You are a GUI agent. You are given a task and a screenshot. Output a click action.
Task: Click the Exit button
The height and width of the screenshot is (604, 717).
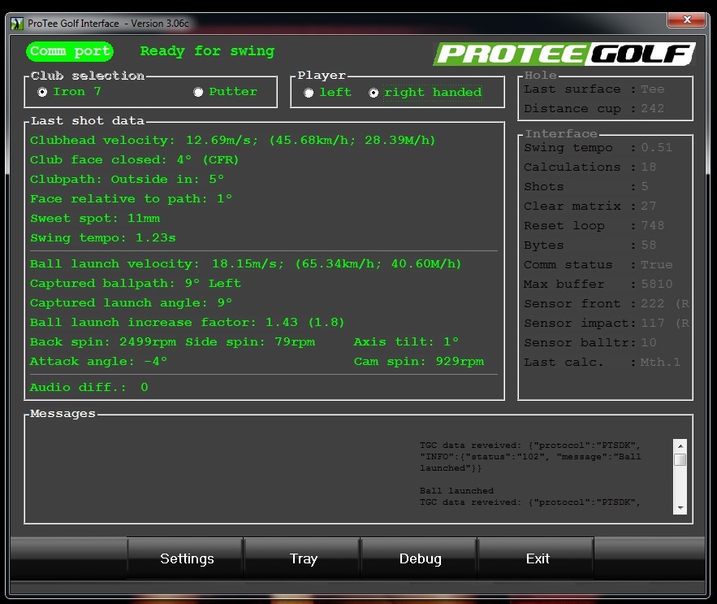coord(537,558)
